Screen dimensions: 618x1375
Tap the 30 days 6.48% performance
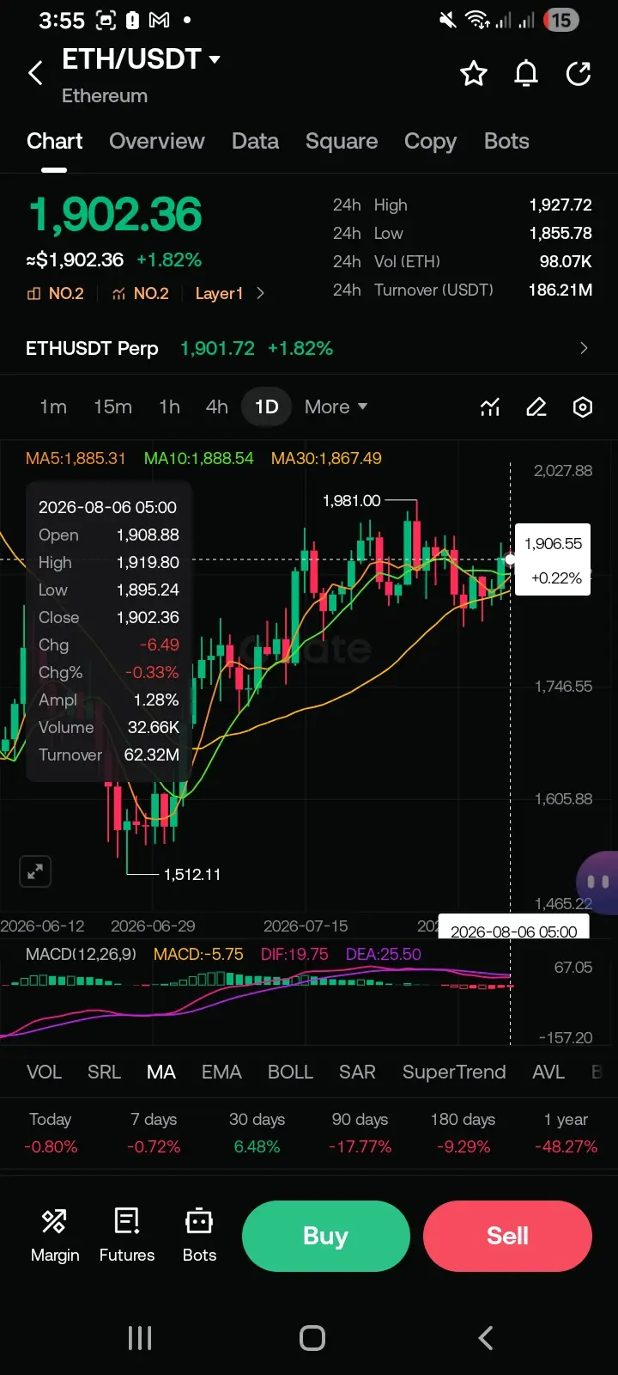click(x=257, y=1133)
